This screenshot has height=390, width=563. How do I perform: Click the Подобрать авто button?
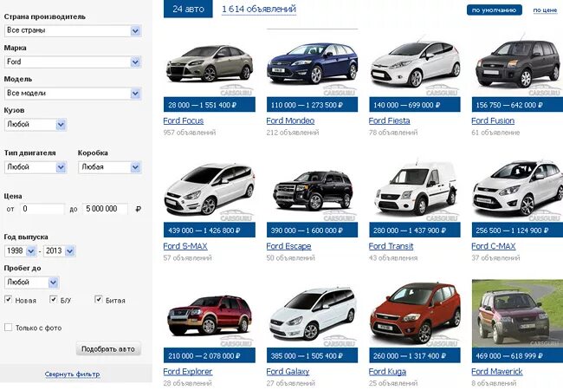(108, 348)
